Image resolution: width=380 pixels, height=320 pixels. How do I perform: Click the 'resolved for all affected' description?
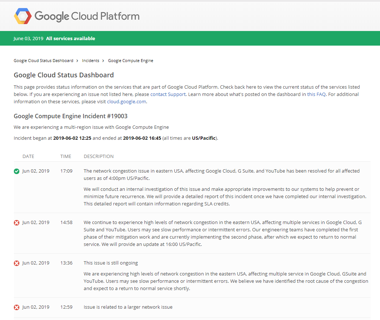pyautogui.click(x=222, y=174)
